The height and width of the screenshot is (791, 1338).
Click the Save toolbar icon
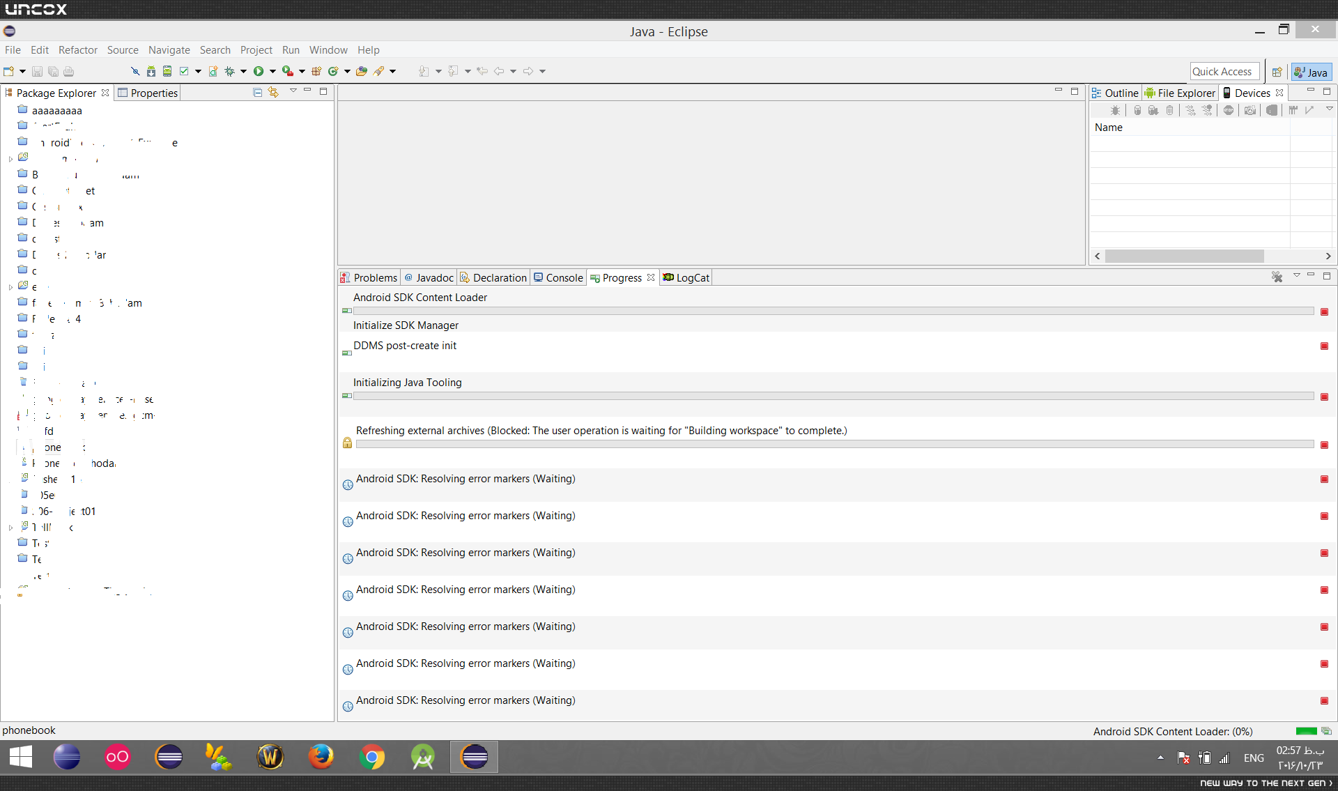pyautogui.click(x=37, y=71)
